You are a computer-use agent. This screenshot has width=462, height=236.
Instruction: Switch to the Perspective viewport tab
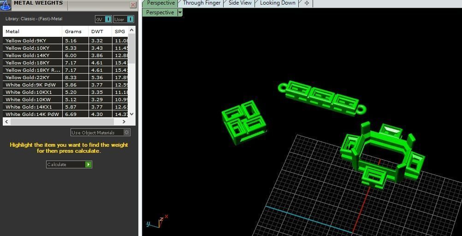(x=160, y=3)
